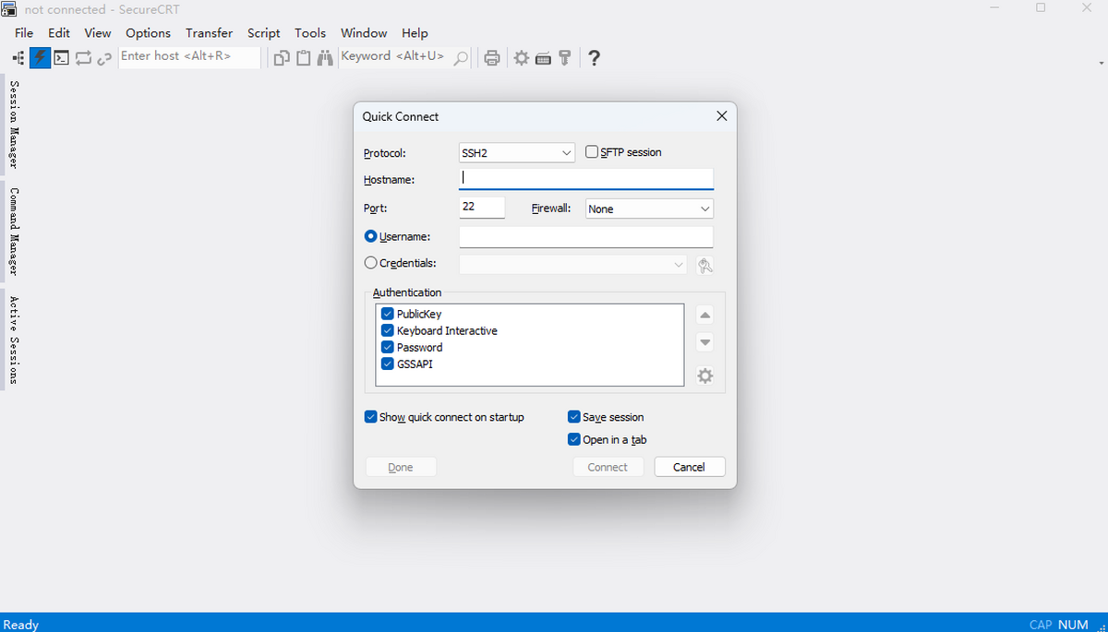Screen dimensions: 1108x632
Task: Open the Options menu
Action: 148,32
